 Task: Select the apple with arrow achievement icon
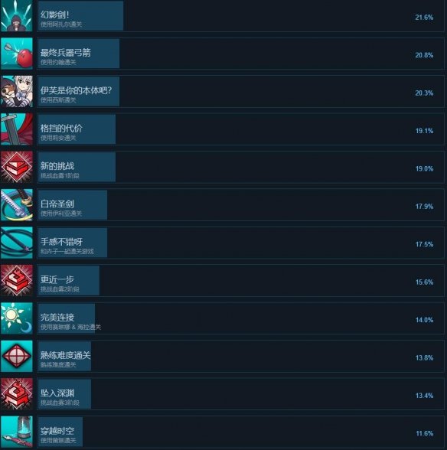(x=17, y=54)
